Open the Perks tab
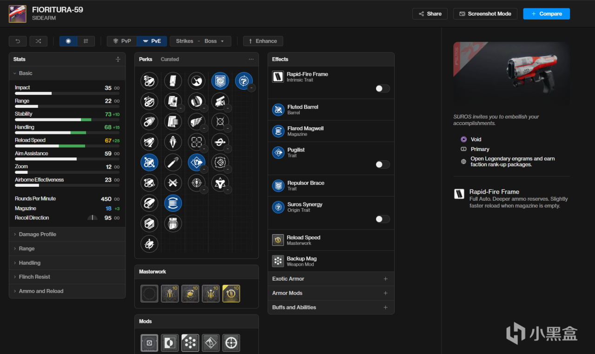Image resolution: width=595 pixels, height=354 pixels. 145,59
